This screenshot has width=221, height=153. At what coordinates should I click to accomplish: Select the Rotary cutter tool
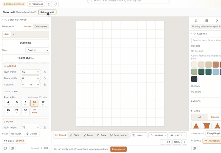tap(119, 135)
